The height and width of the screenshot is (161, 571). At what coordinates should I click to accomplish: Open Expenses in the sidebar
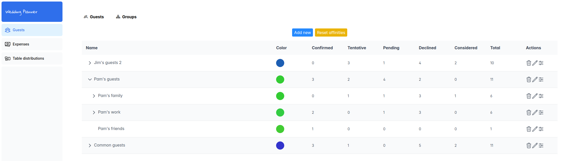click(21, 44)
